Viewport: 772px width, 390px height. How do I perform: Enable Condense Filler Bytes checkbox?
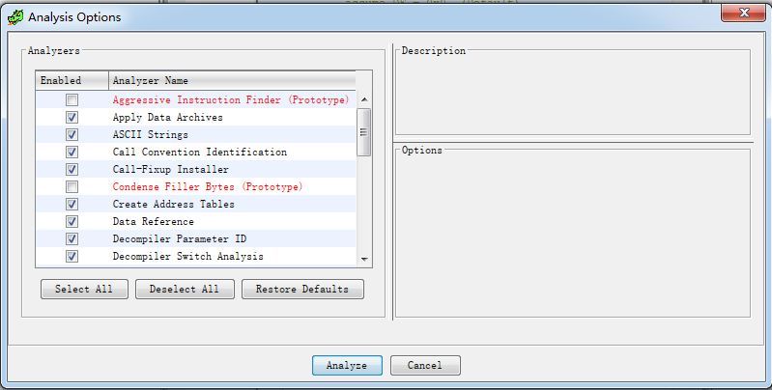[x=72, y=187]
